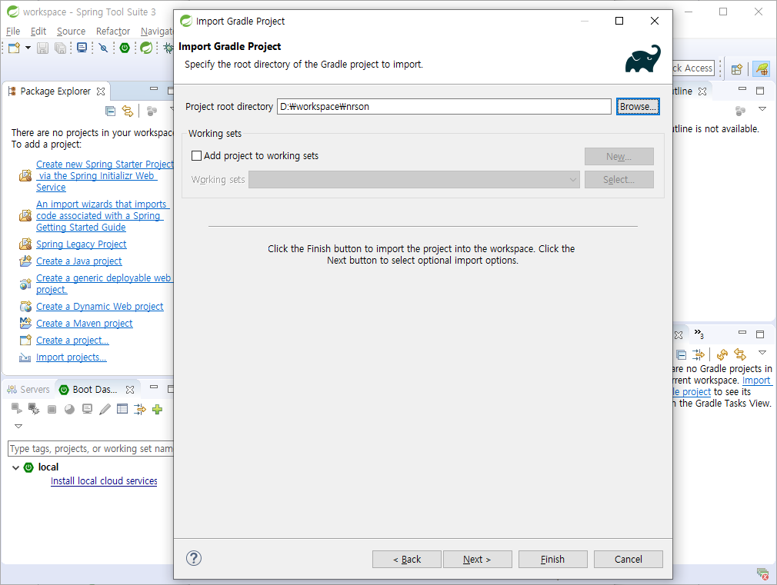Click Create a project... link

[x=72, y=341]
